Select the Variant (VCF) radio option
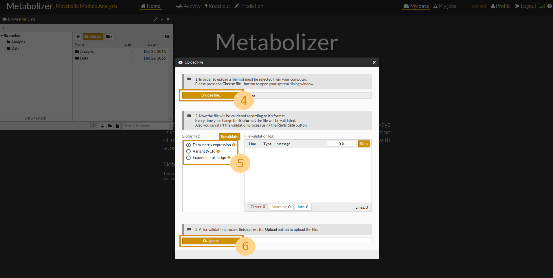 tap(189, 151)
